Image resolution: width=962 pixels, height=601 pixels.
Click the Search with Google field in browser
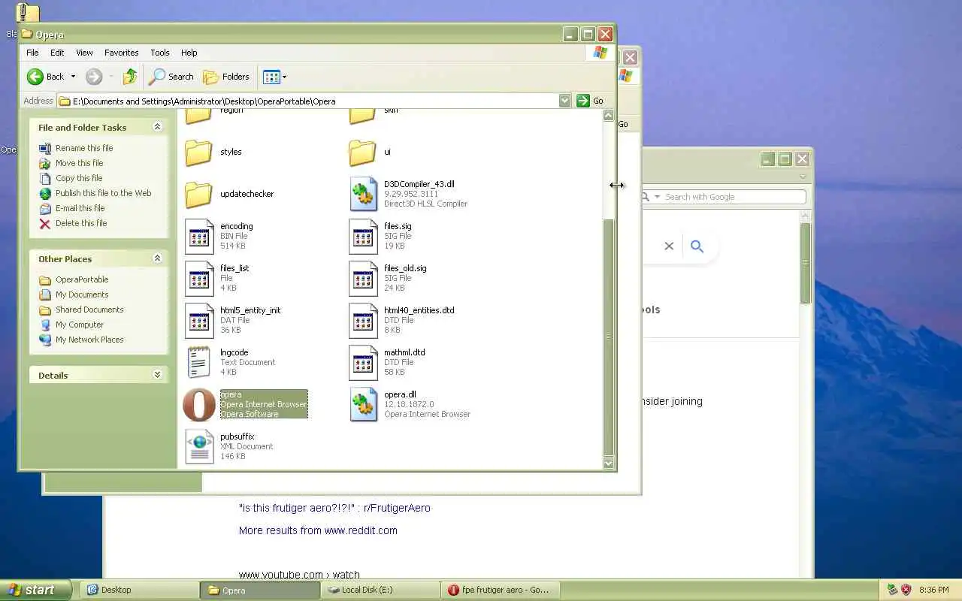(x=723, y=197)
